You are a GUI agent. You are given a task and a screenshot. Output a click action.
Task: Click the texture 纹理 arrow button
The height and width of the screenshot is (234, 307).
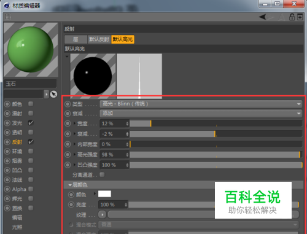tap(103, 214)
